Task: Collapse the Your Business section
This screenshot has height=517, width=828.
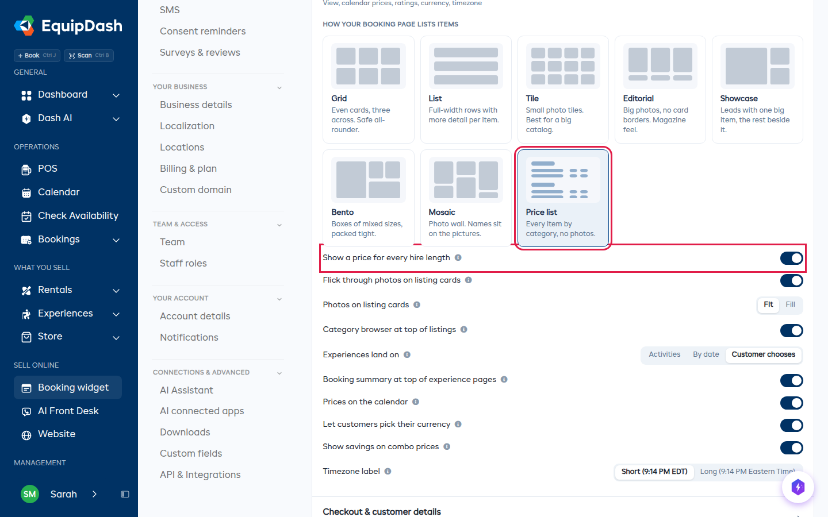Action: pyautogui.click(x=279, y=87)
